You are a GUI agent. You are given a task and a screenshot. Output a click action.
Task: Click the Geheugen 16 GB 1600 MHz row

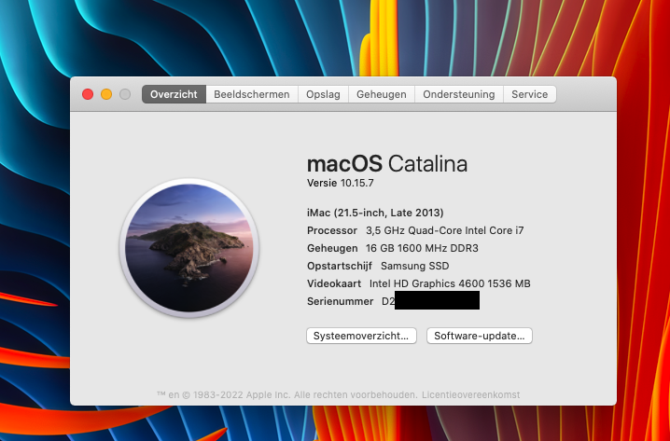pyautogui.click(x=393, y=248)
